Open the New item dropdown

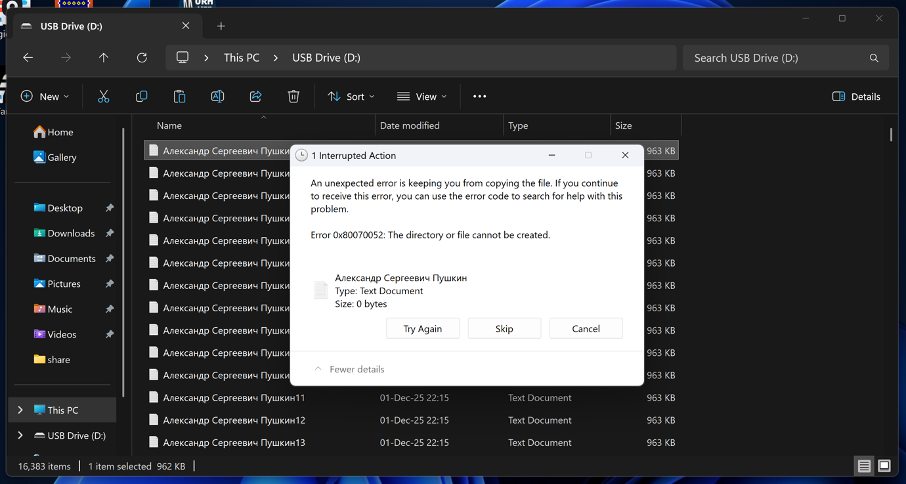[45, 97]
